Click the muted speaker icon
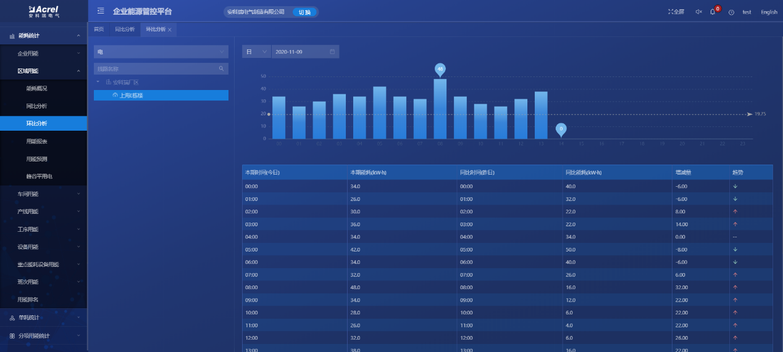The width and height of the screenshot is (783, 352). click(698, 12)
